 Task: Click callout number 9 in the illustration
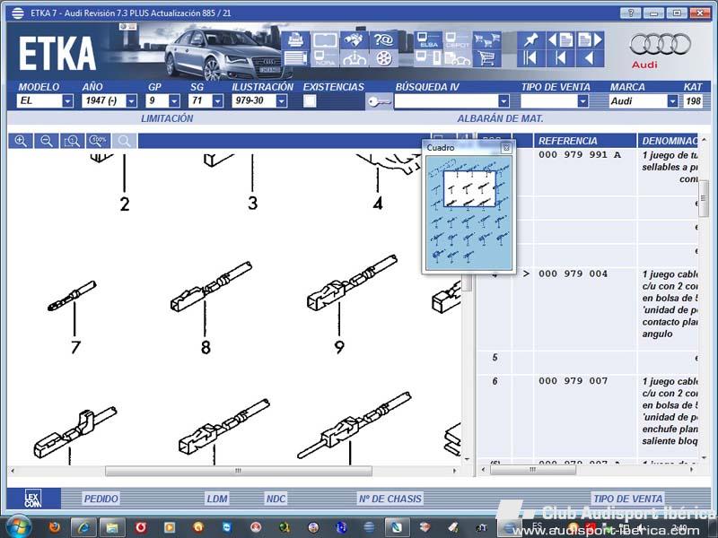pyautogui.click(x=339, y=347)
